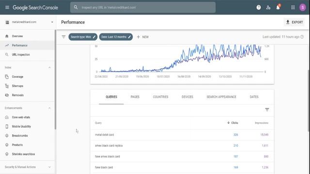
Task: Switch to the Countries tab
Action: point(160,97)
